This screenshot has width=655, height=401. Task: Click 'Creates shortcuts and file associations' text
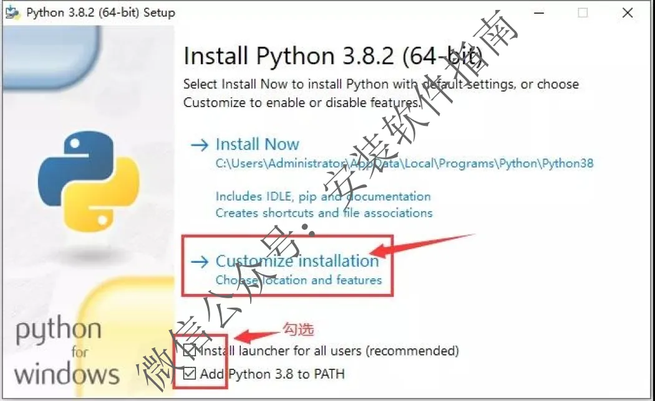click(324, 213)
